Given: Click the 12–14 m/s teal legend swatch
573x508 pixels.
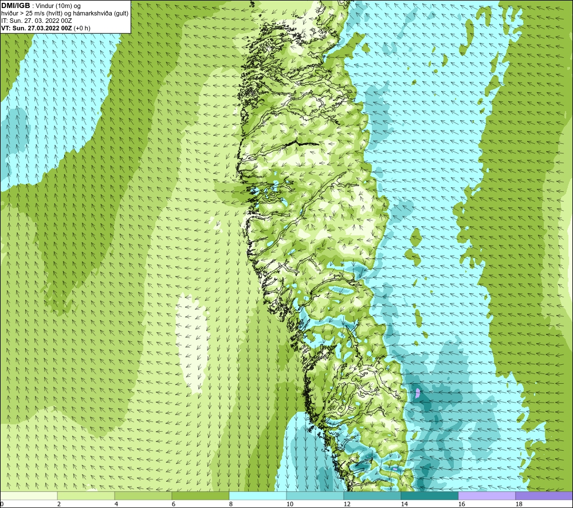Looking at the screenshot, I should coord(372,496).
